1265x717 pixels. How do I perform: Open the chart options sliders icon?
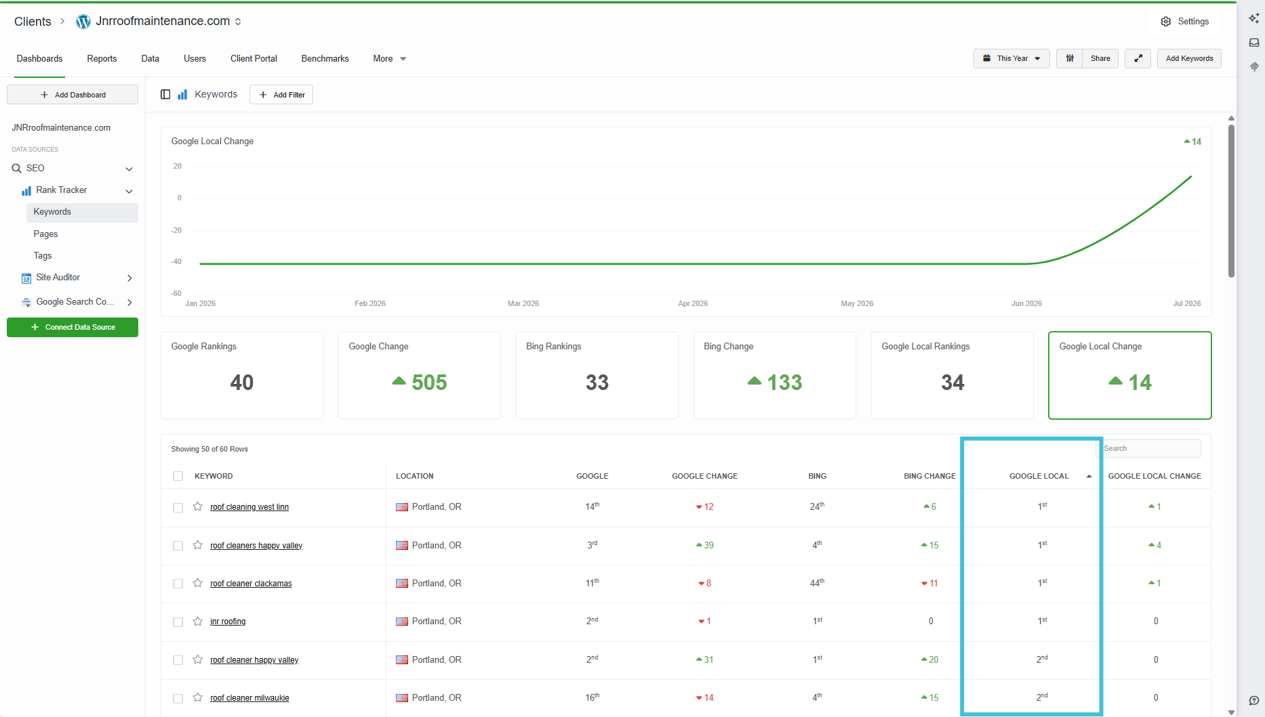[x=1069, y=58]
